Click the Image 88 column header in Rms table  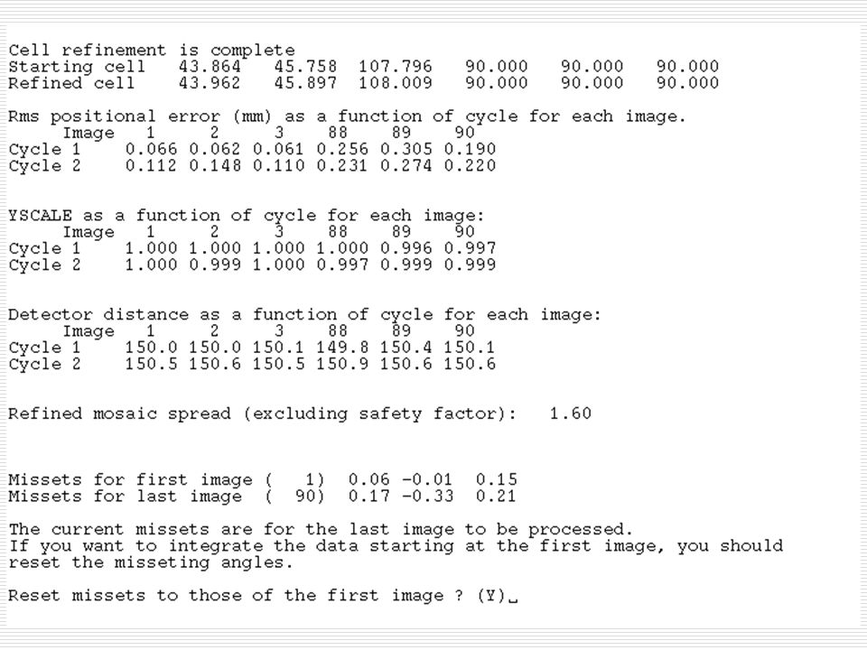(337, 133)
